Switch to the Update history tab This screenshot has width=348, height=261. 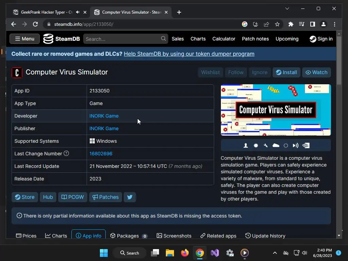point(265,236)
